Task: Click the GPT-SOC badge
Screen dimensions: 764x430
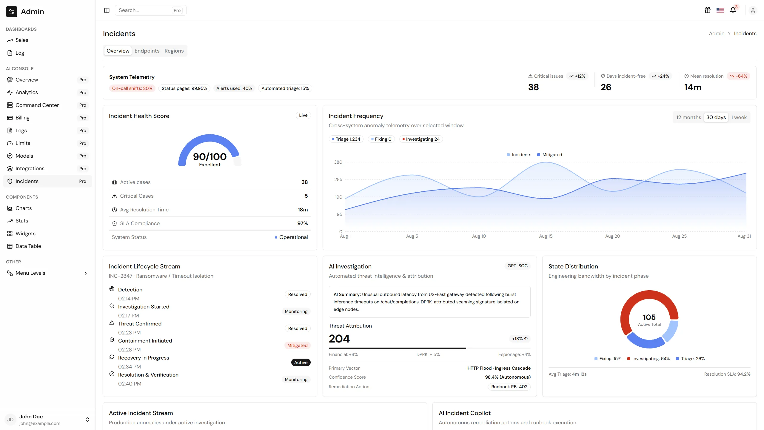Action: point(517,266)
